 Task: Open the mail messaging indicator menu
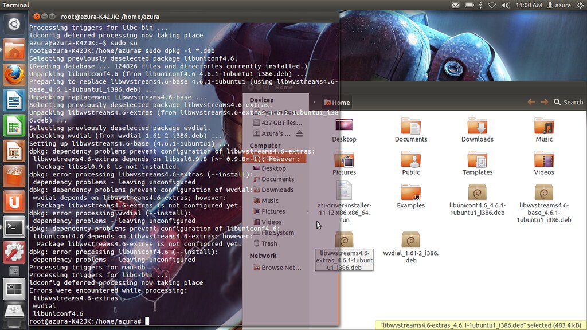[x=455, y=5]
